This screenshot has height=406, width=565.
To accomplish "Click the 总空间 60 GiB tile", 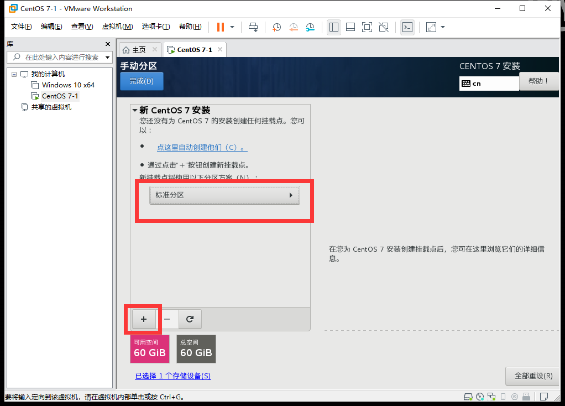I will click(x=196, y=349).
